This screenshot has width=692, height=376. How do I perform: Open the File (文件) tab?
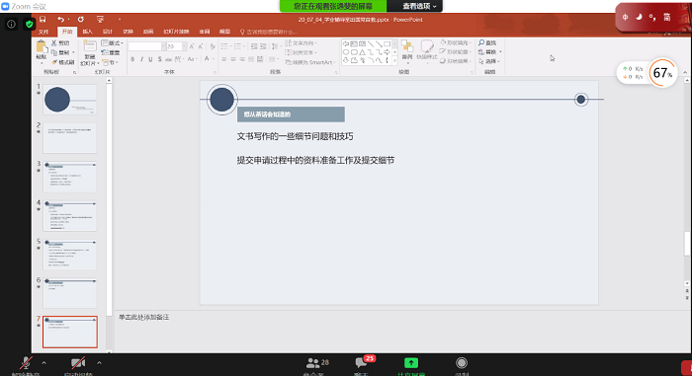point(43,32)
